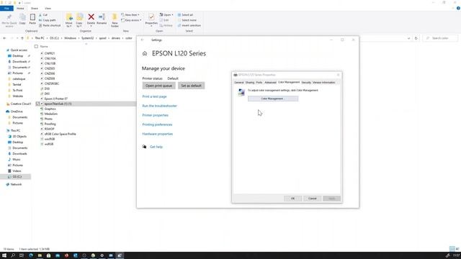The height and width of the screenshot is (259, 461).
Task: Click the Paste icon in Explorer ribbon
Action: click(x=32, y=17)
